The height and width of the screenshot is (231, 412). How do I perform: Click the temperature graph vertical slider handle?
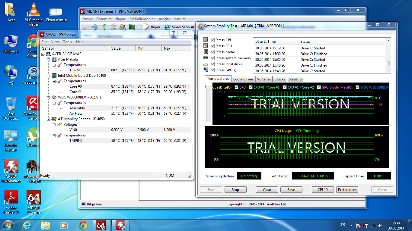[x=209, y=86]
